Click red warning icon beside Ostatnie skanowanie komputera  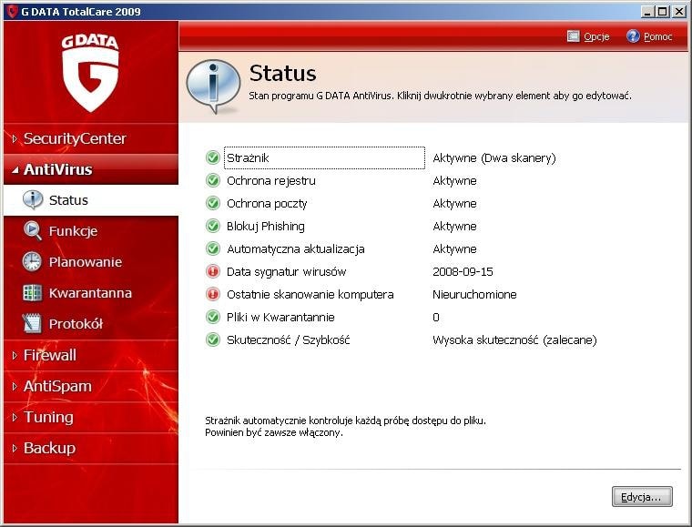pyautogui.click(x=213, y=294)
